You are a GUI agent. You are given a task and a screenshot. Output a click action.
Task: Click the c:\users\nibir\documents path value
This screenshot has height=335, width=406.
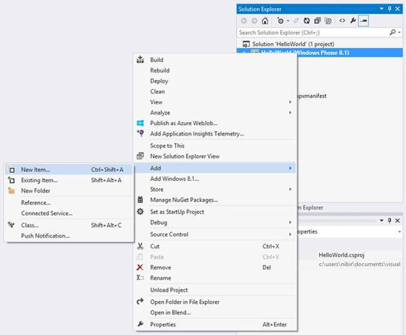click(359, 264)
